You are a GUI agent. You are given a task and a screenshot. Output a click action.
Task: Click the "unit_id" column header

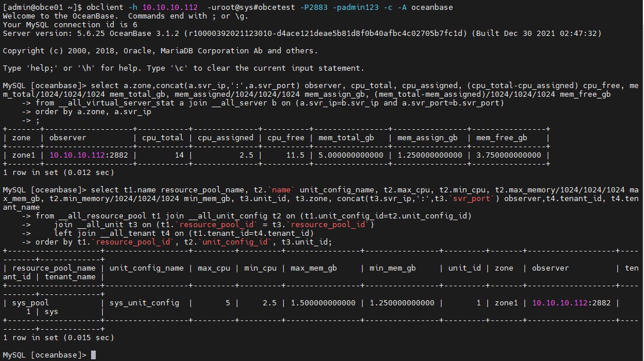pos(465,268)
